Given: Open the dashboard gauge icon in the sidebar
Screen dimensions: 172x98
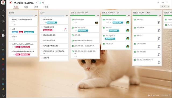Looking at the screenshot, I should 3,11.
